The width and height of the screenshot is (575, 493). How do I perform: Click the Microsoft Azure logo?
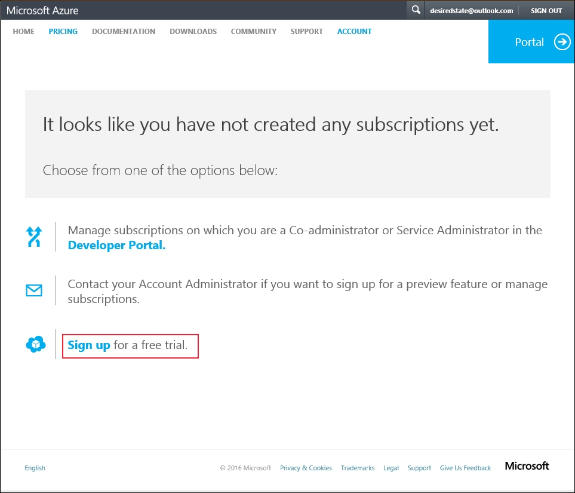tap(42, 10)
